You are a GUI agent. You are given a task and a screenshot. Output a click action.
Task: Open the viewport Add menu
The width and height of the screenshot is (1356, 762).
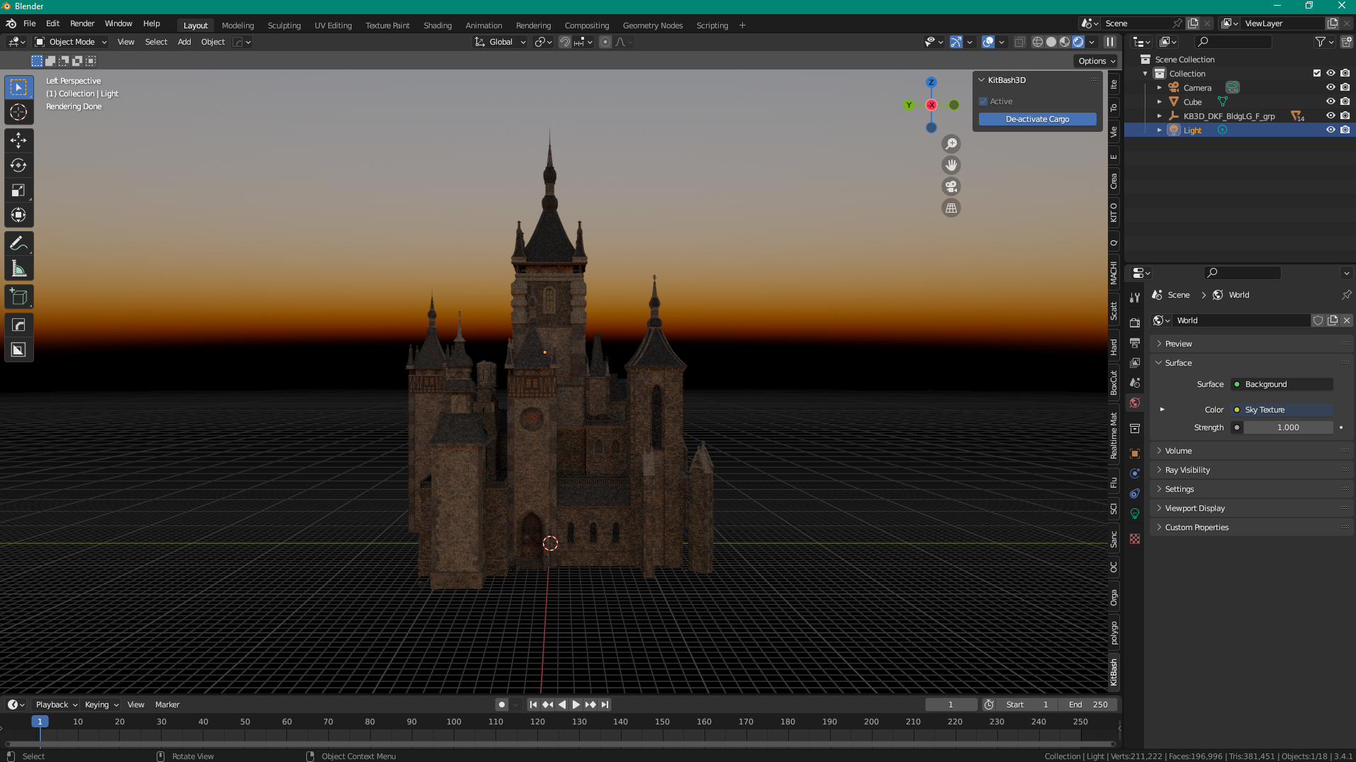pyautogui.click(x=184, y=42)
